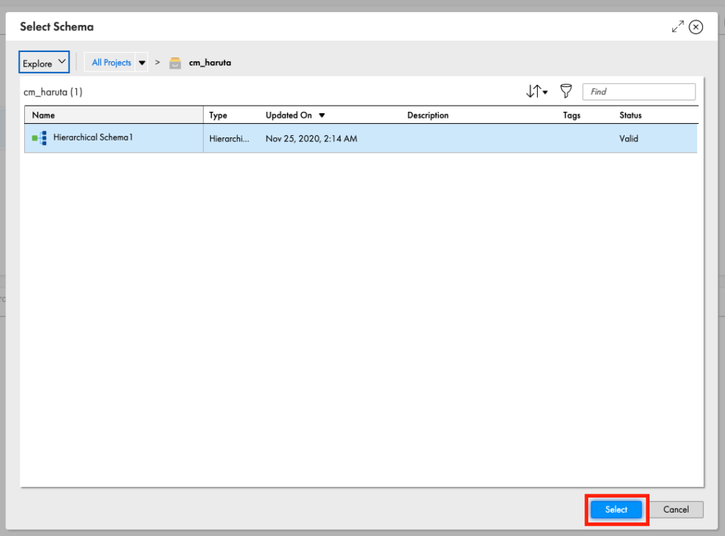The height and width of the screenshot is (536, 725).
Task: Expand the All Projects dropdown arrow
Action: [142, 63]
